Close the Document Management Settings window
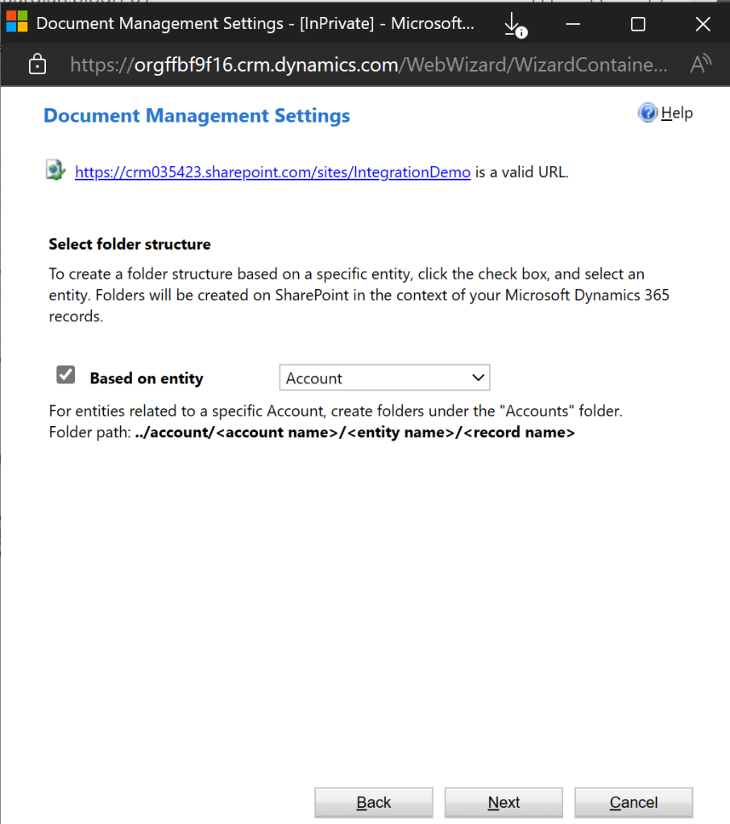The image size is (730, 824). pyautogui.click(x=702, y=24)
